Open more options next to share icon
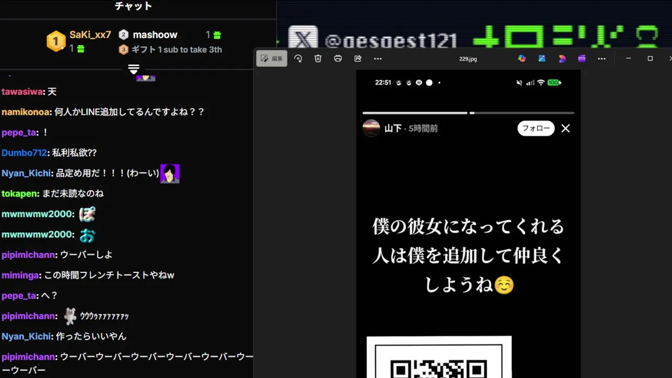The height and width of the screenshot is (378, 672). pos(378,58)
